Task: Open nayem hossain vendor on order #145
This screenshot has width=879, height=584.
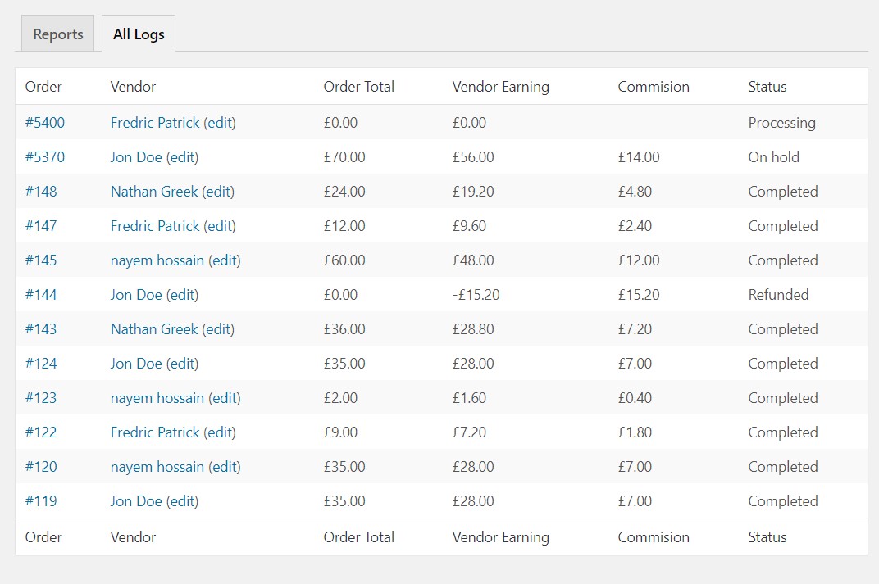Action: coord(157,260)
